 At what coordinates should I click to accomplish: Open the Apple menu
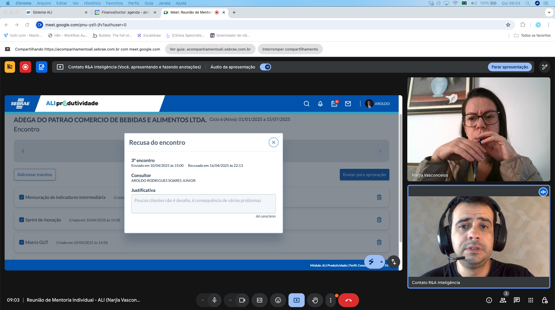8,3
